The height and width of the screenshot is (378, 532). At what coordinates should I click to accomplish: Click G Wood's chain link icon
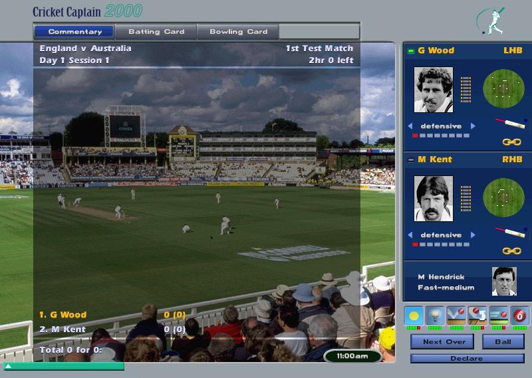pyautogui.click(x=511, y=142)
